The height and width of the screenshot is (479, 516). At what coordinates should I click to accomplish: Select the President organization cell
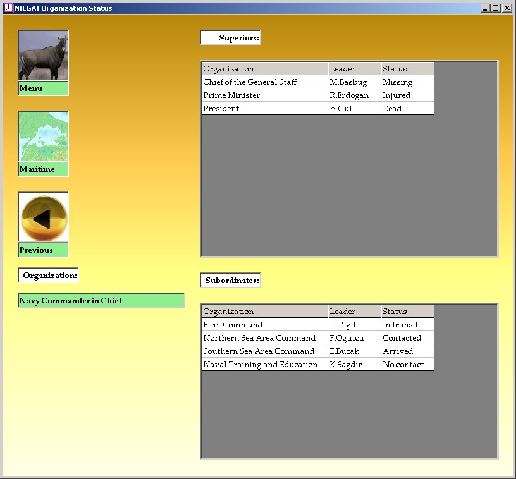coord(265,109)
